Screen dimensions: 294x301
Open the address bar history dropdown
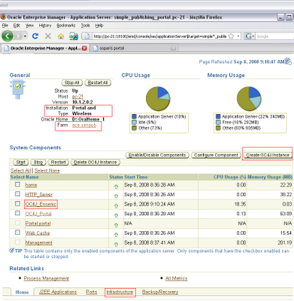238,36
